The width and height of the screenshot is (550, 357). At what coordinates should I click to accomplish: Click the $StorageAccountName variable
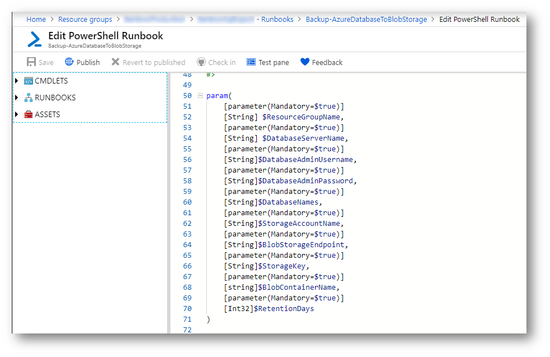[299, 224]
